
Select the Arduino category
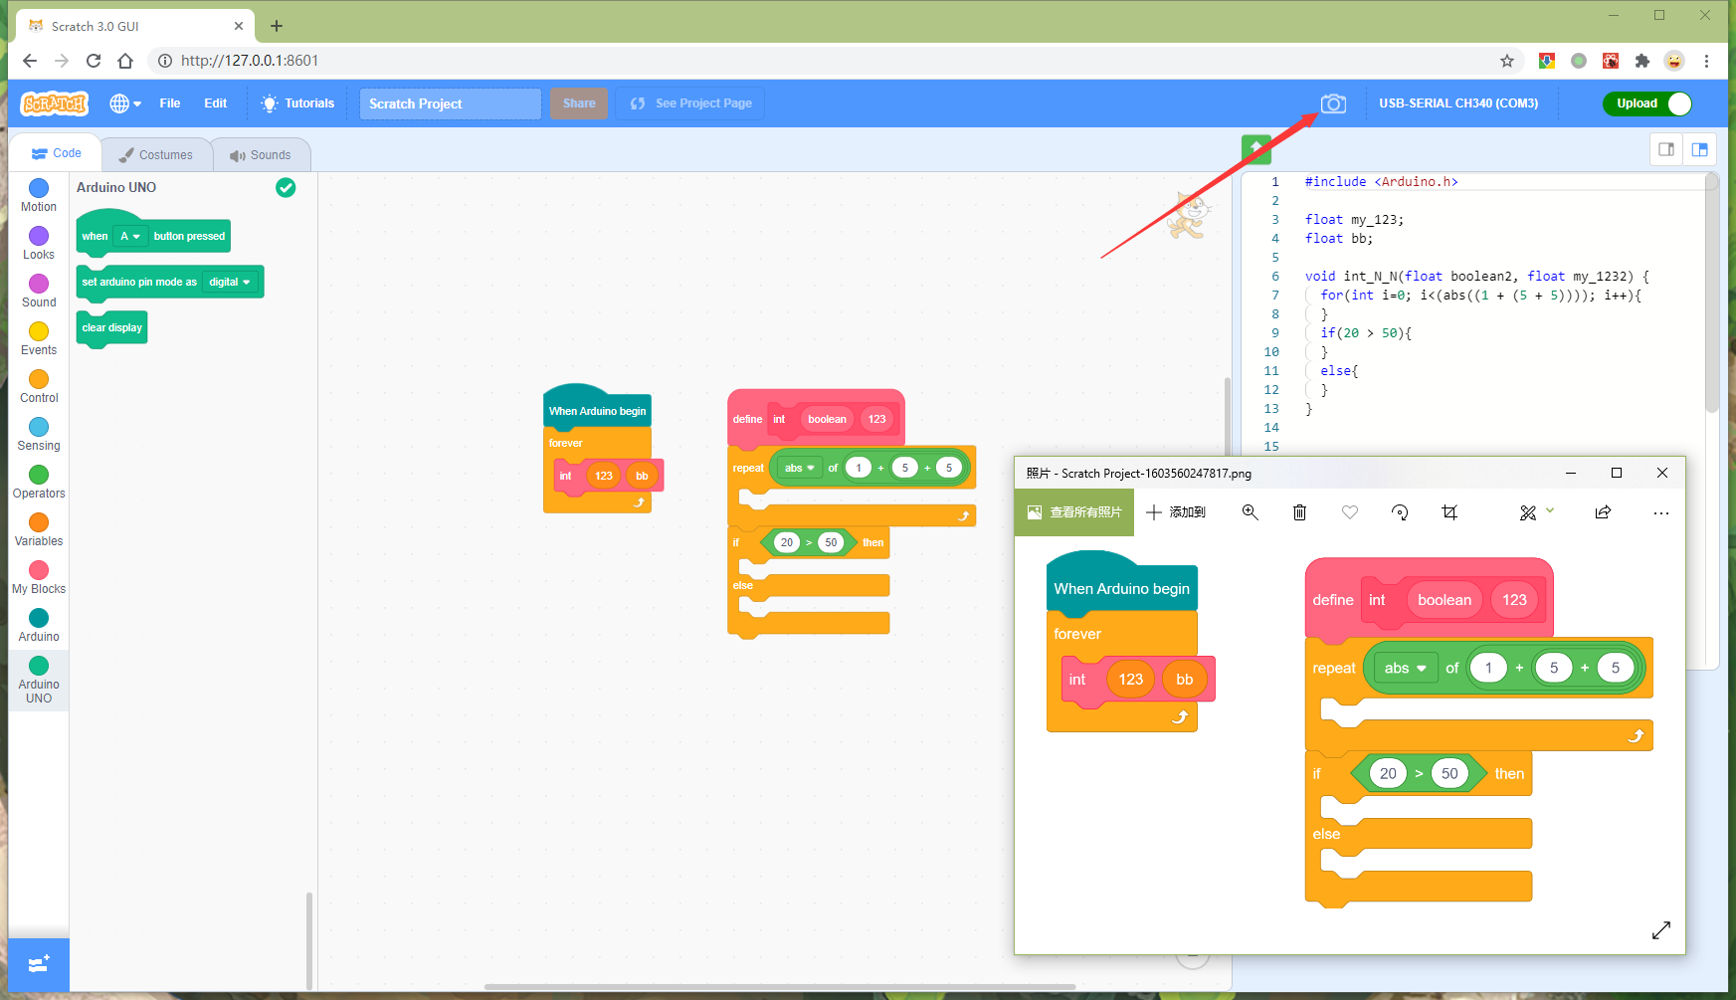tap(39, 625)
